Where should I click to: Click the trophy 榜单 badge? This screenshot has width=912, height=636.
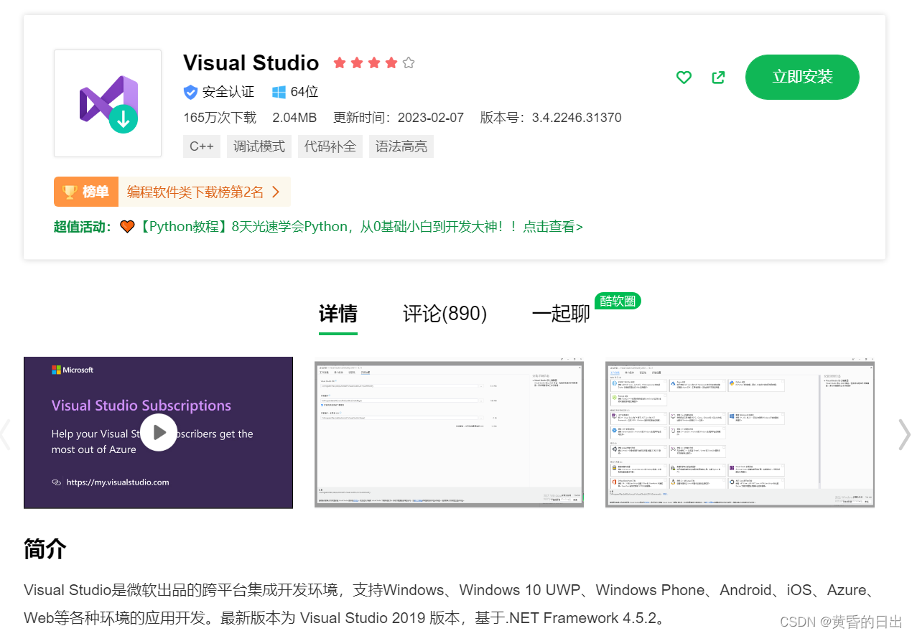[x=85, y=192]
